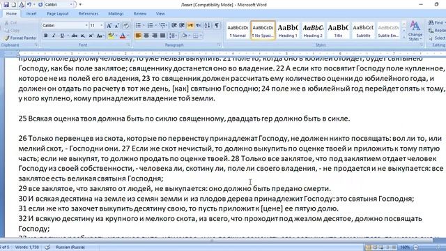Expand the Styles gallery more arrow

pos(403,37)
